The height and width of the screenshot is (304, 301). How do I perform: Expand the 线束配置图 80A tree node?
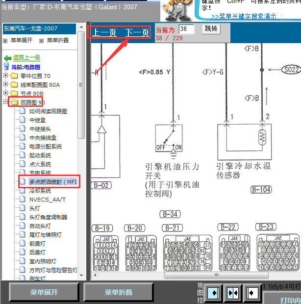[5, 84]
